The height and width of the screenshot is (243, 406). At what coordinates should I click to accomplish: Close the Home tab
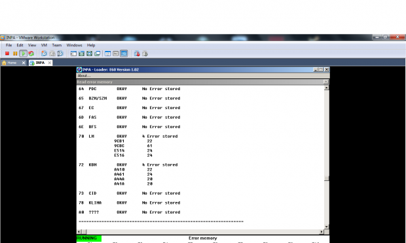click(24, 63)
